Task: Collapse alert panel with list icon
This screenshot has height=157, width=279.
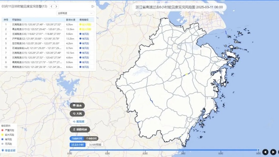Action: click(x=92, y=6)
